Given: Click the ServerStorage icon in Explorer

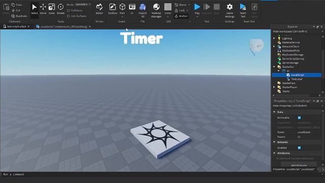Looking at the screenshot, I should pos(279,63).
